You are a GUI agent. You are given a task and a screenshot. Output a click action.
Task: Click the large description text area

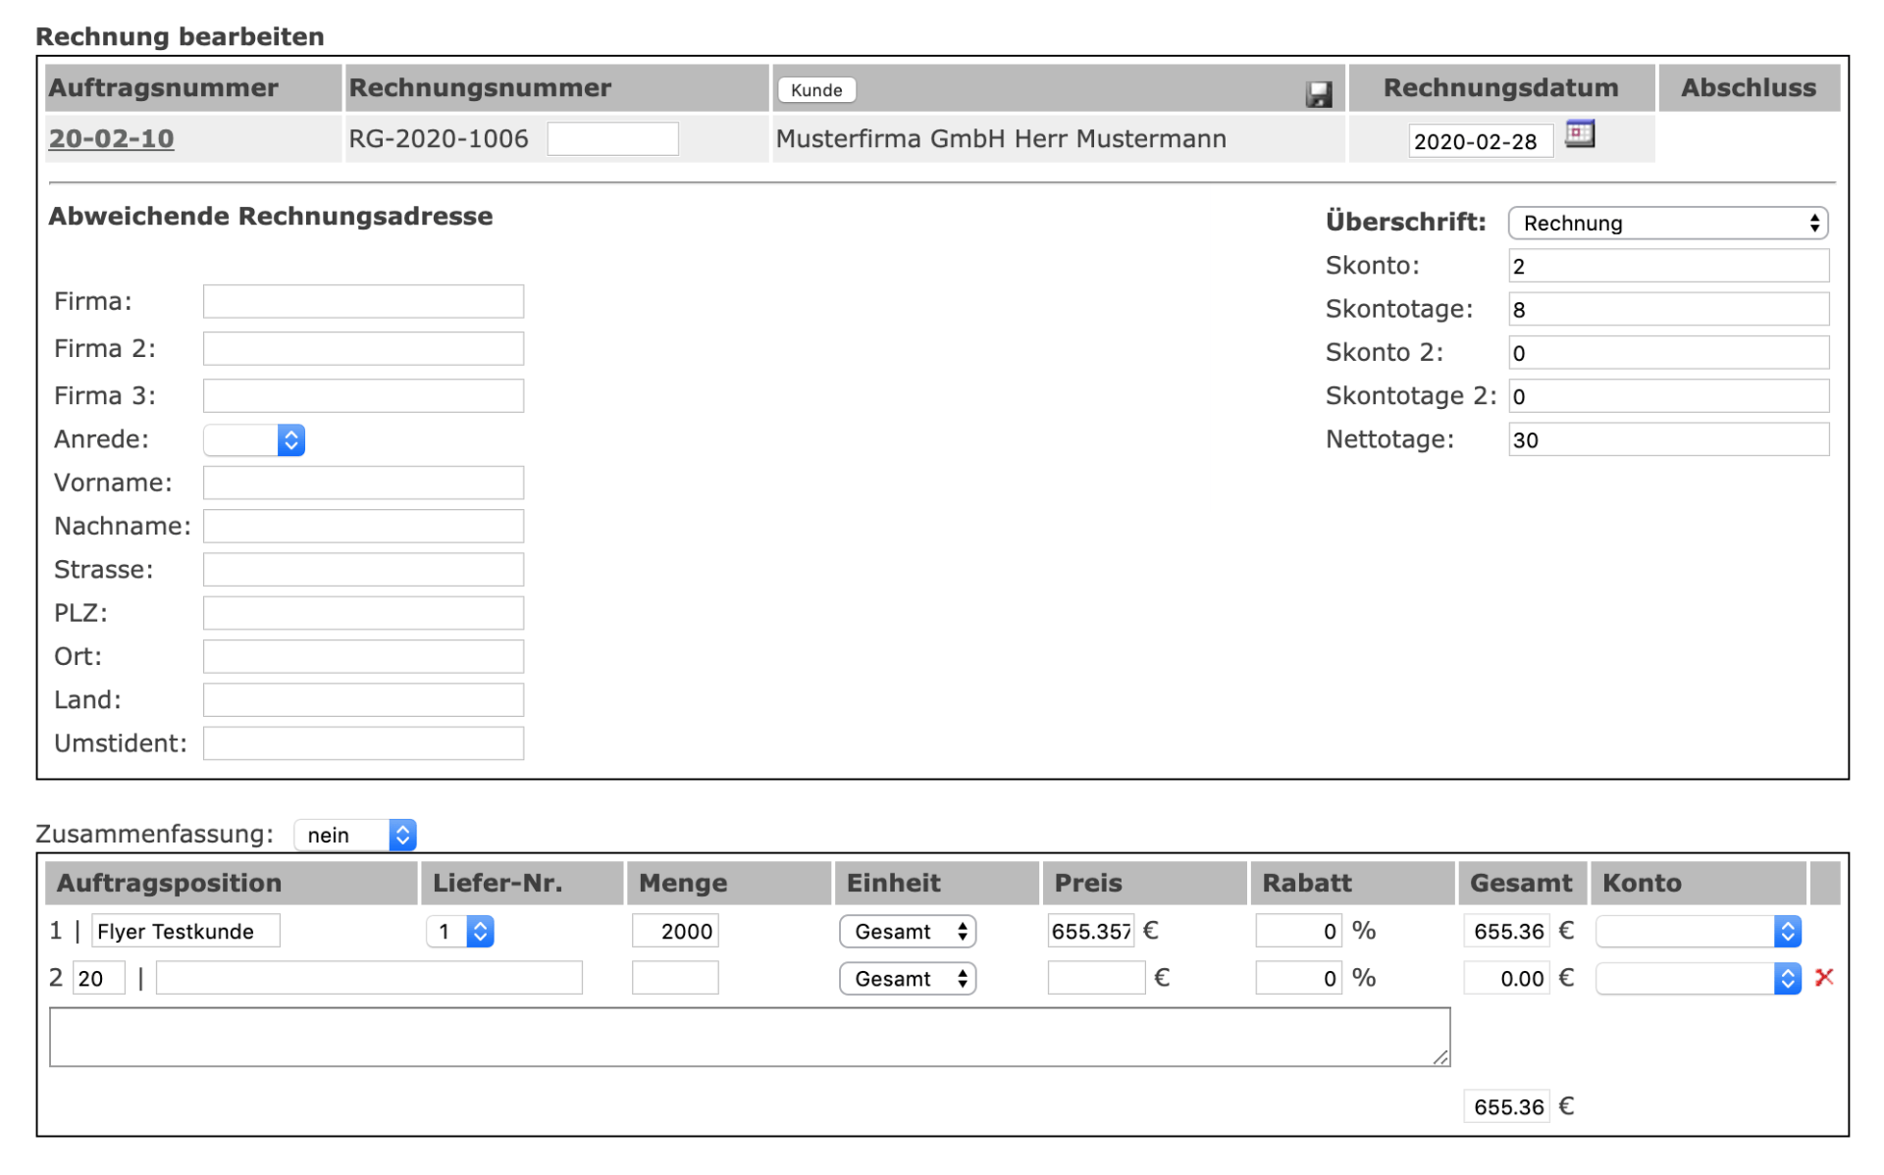[749, 1037]
